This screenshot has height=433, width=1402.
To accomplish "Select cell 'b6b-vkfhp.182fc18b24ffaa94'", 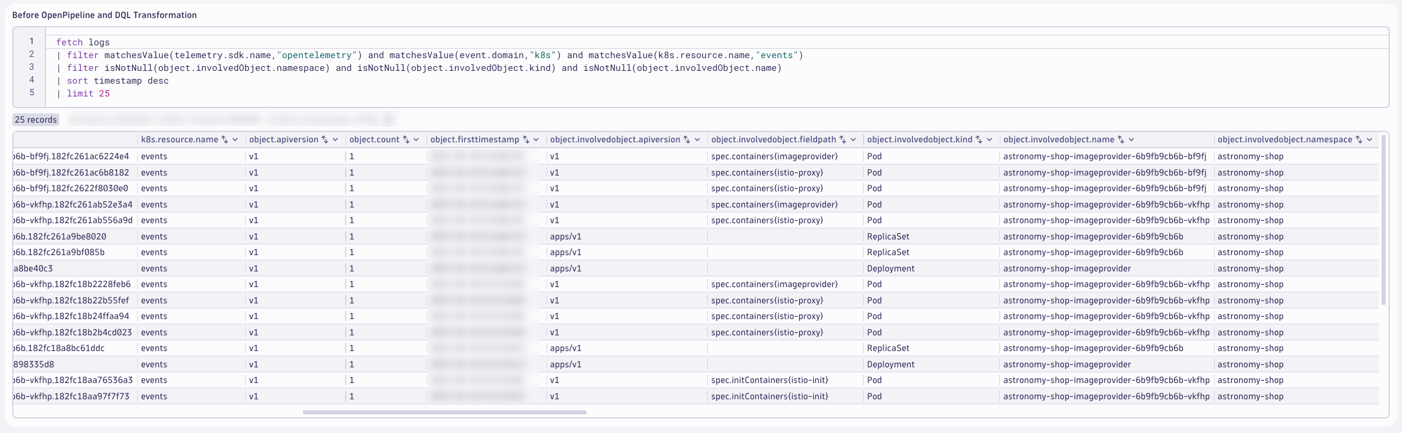I will (71, 316).
